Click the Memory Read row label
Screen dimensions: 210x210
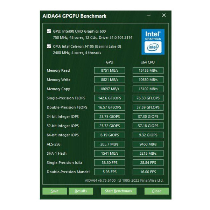click(x=58, y=71)
